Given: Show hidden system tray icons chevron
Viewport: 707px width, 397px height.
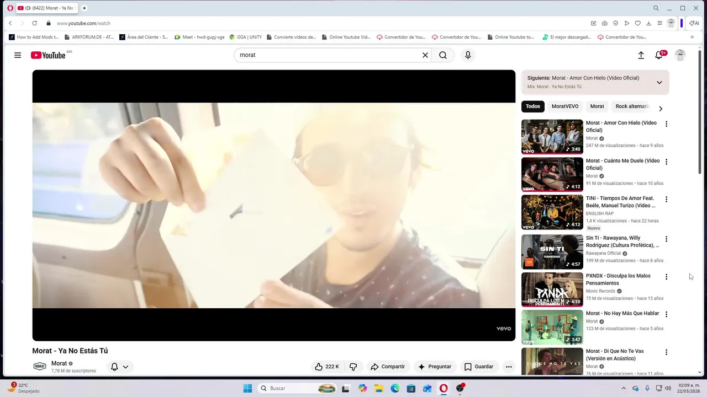Looking at the screenshot, I should pyautogui.click(x=624, y=388).
